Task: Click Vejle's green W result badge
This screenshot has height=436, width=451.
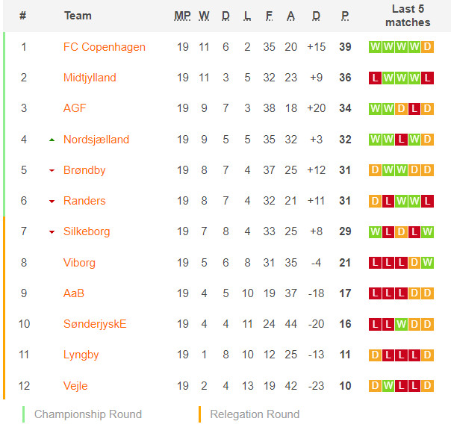Action: click(x=388, y=386)
